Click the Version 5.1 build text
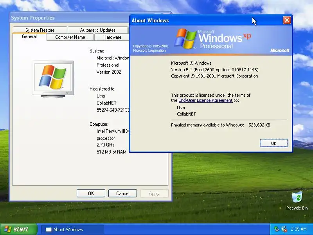This screenshot has width=313, height=235. 214,70
